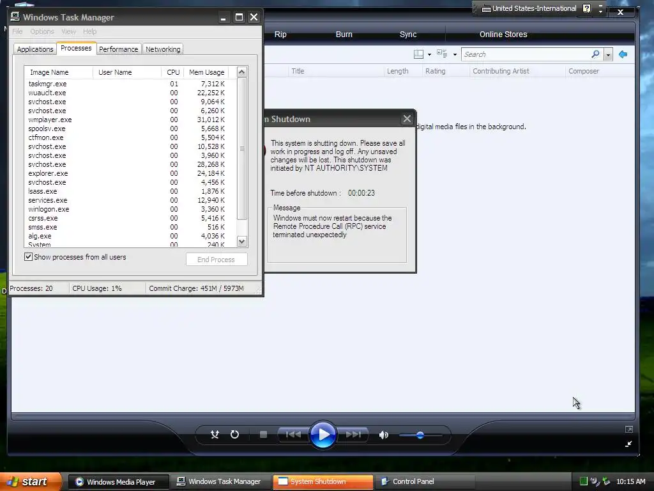
Task: Sort processes by Image Name column
Action: pos(58,72)
